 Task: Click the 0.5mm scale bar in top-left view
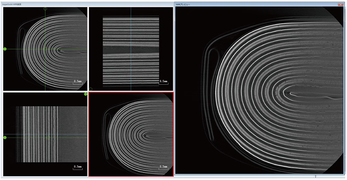(78, 82)
